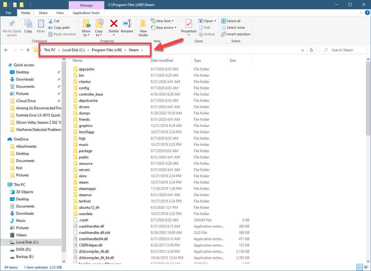Expand the Steam breadcrumb chevron
Screen dimensions: 371x271
(x=142, y=50)
